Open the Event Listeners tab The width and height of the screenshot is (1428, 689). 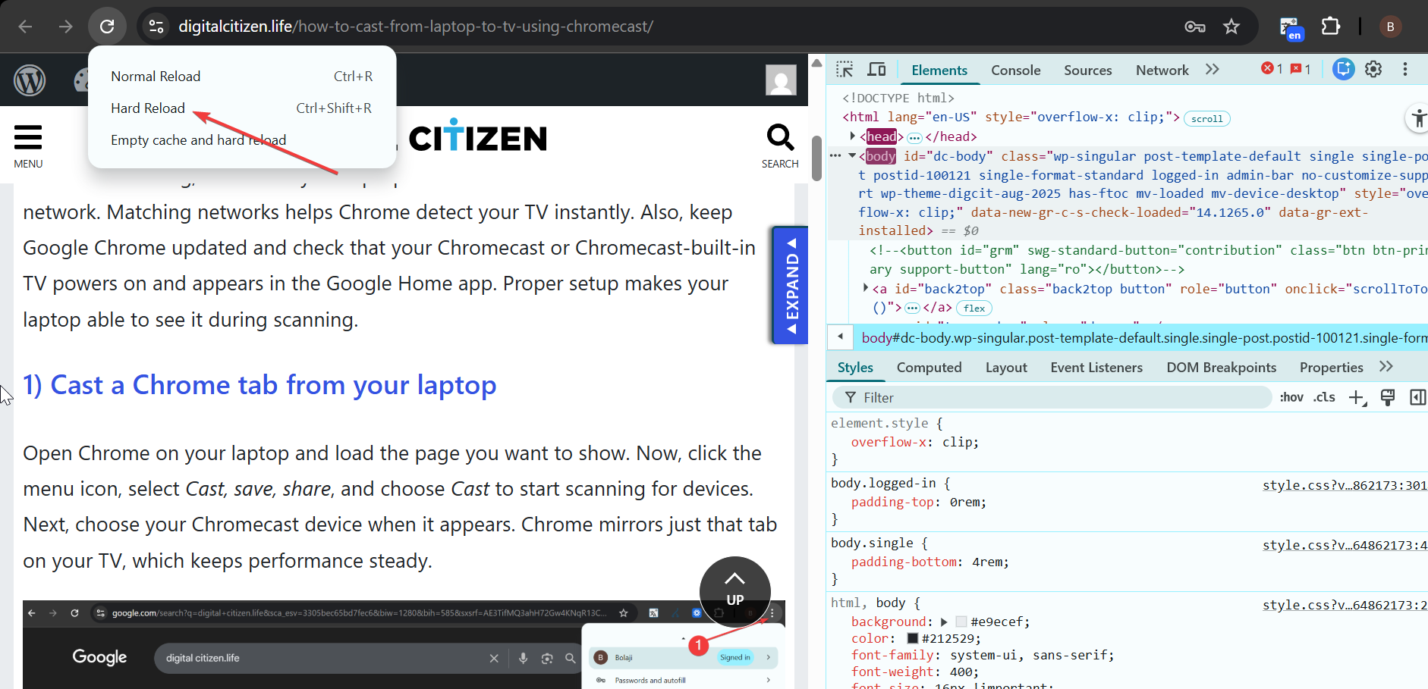tap(1096, 368)
